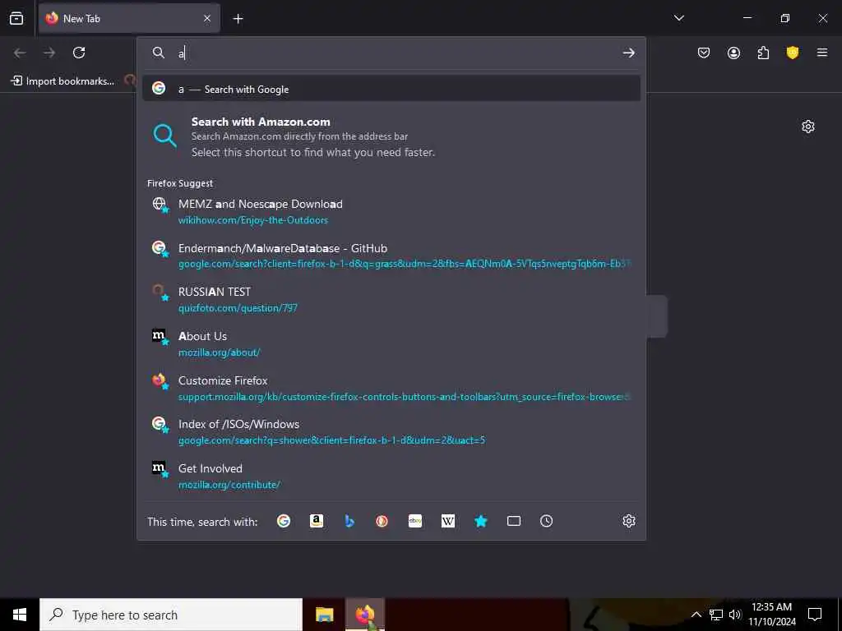
Task: Open the taskbar clock and date
Action: pyautogui.click(x=772, y=615)
